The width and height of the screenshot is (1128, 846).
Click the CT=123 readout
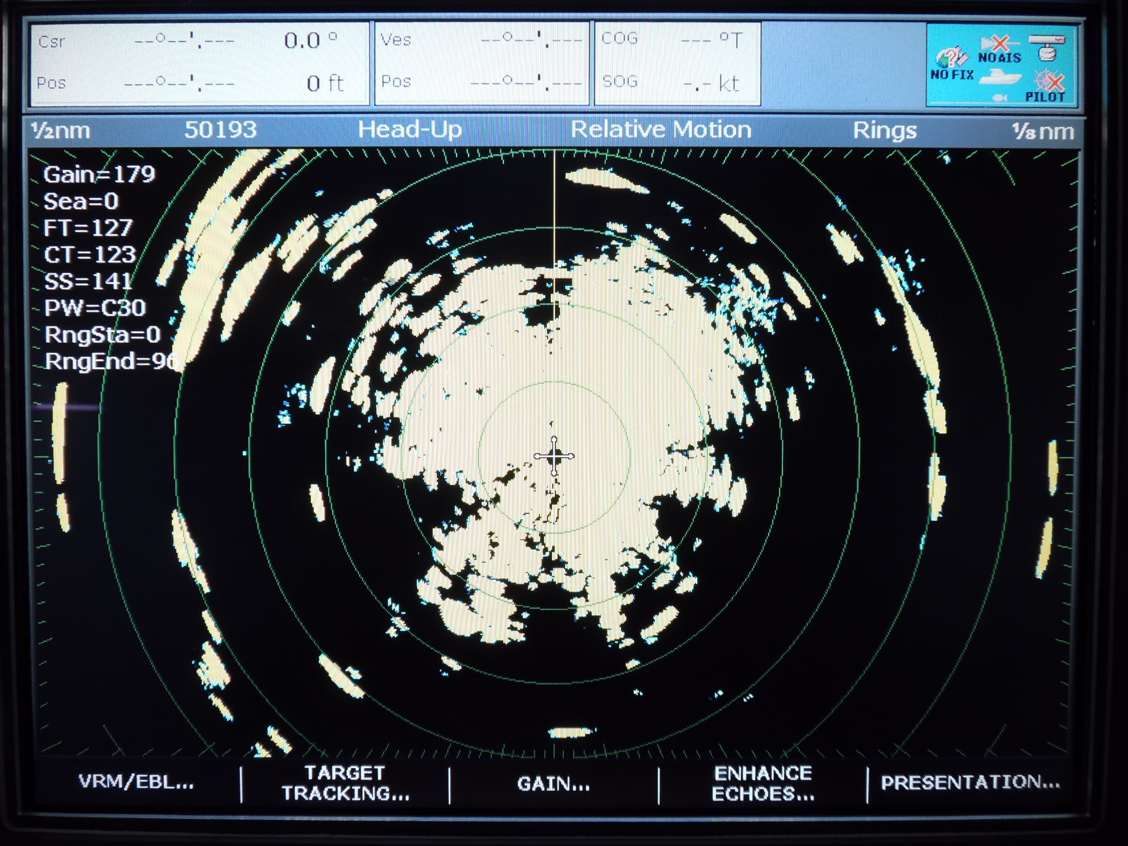coord(90,254)
